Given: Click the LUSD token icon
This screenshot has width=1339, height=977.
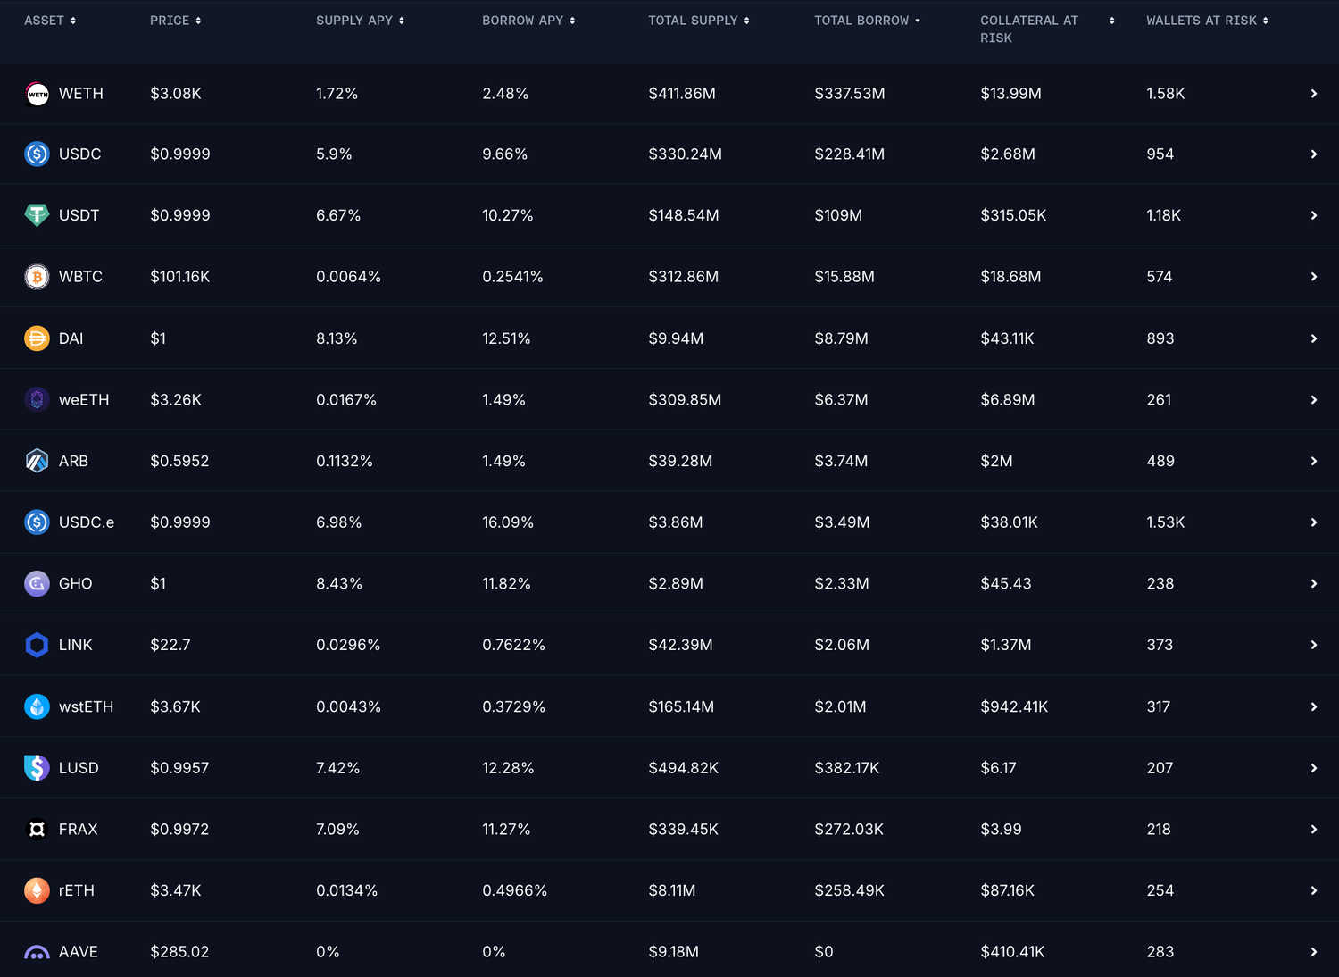Looking at the screenshot, I should 37,768.
